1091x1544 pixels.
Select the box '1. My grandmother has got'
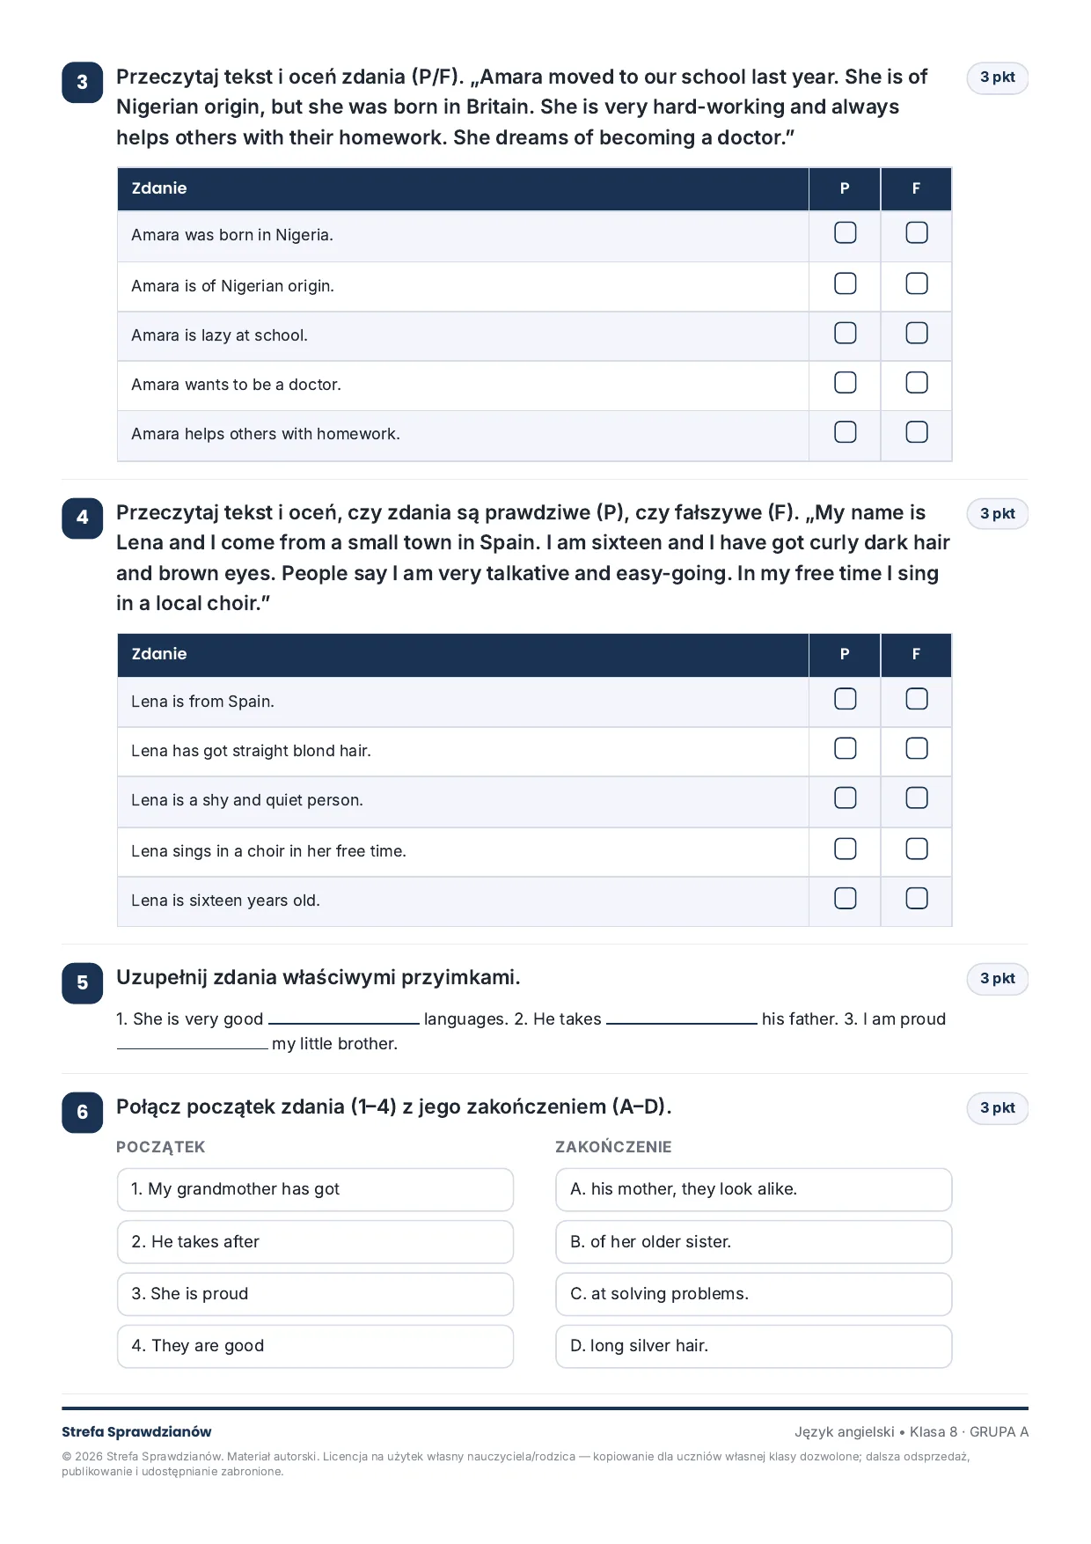click(315, 1189)
